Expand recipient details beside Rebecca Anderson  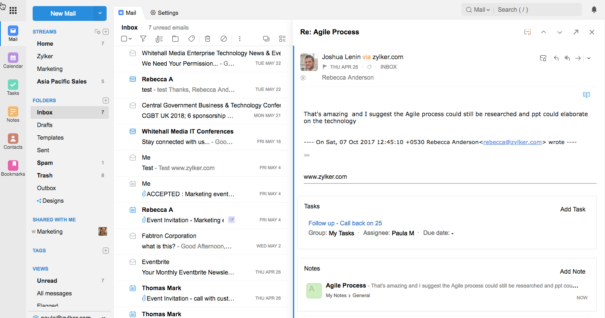[x=303, y=78]
